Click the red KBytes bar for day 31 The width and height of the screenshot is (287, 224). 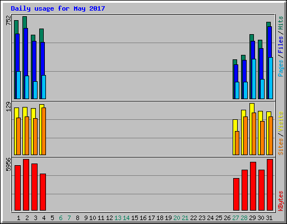pyautogui.click(x=270, y=185)
